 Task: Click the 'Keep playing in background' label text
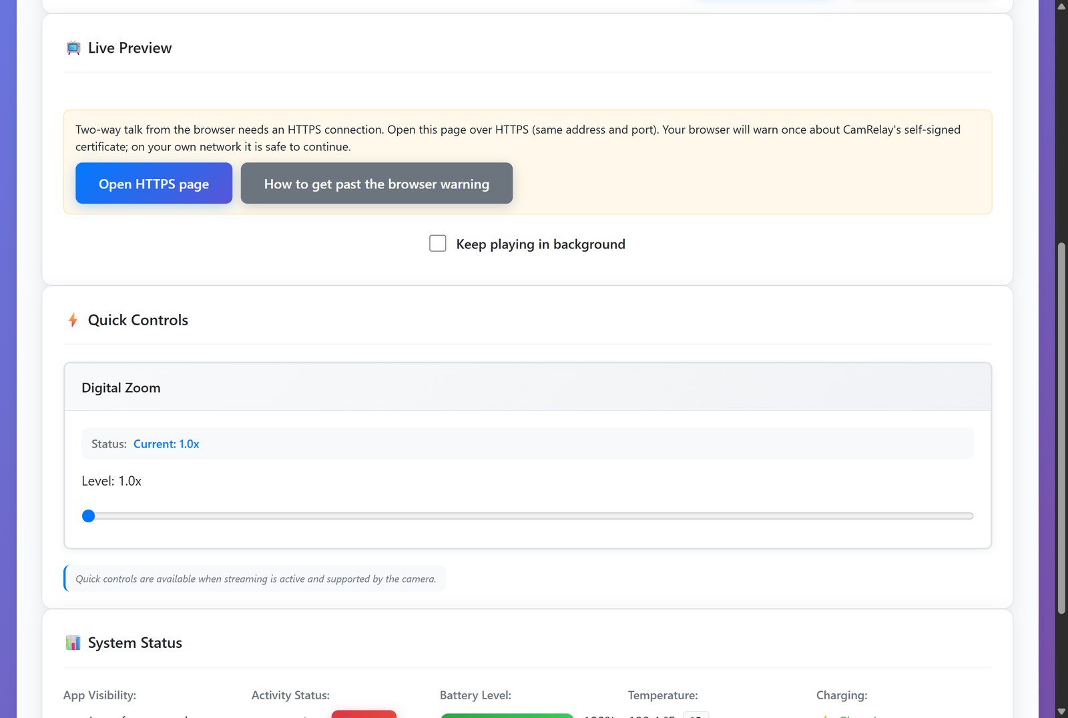click(541, 244)
